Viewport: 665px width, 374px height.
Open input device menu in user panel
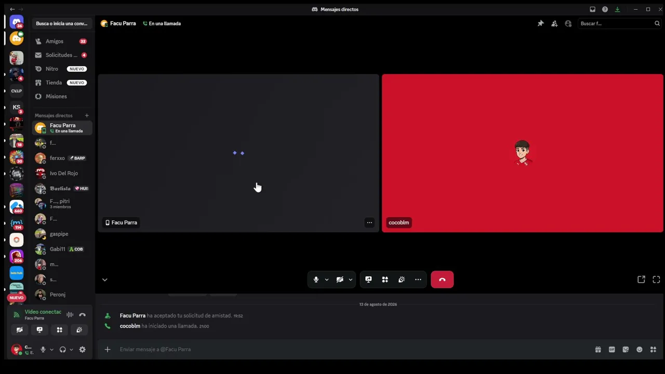click(x=51, y=350)
